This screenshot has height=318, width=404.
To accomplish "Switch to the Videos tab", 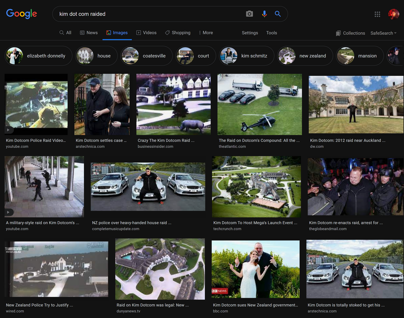I will [x=146, y=33].
